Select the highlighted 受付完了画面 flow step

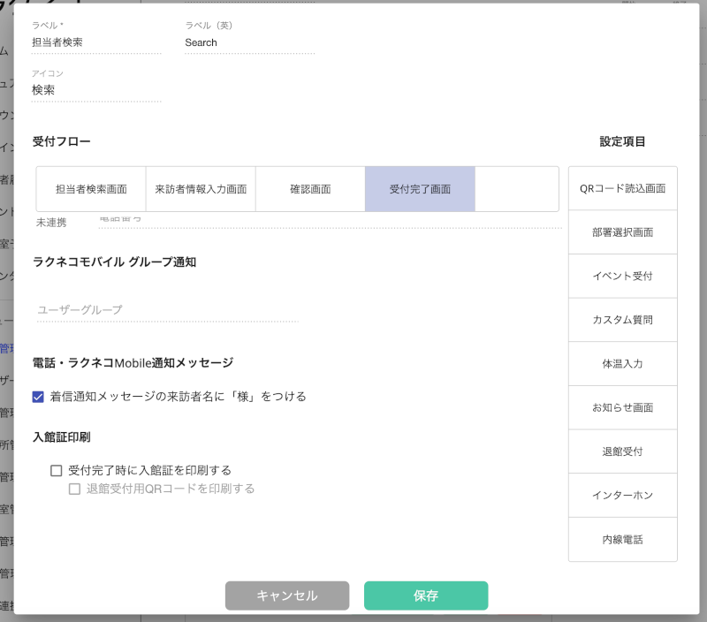pos(420,189)
